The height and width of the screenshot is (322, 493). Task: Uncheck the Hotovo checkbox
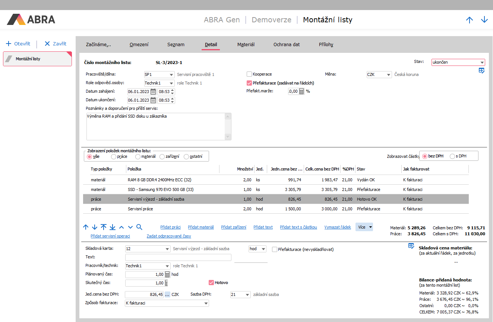point(211,283)
